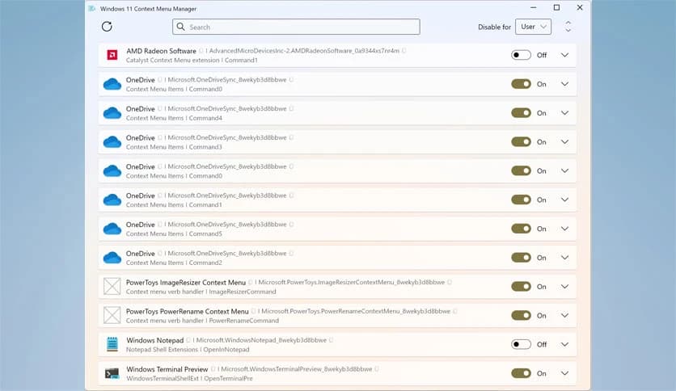Enable the AMD Radeon Software toggle
676x391 pixels.
[x=521, y=55]
